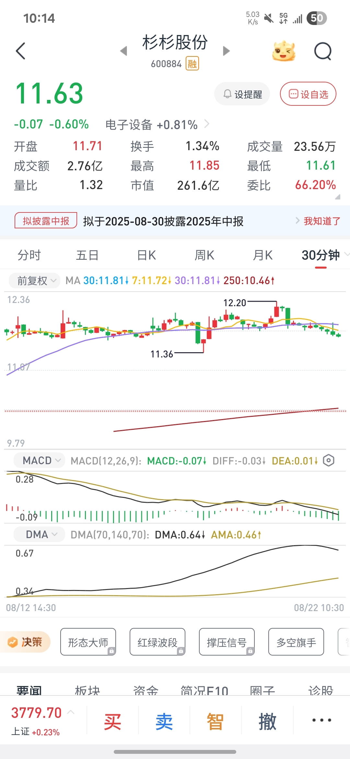Switch to the 五日 chart tab
350x759 pixels.
click(x=87, y=255)
